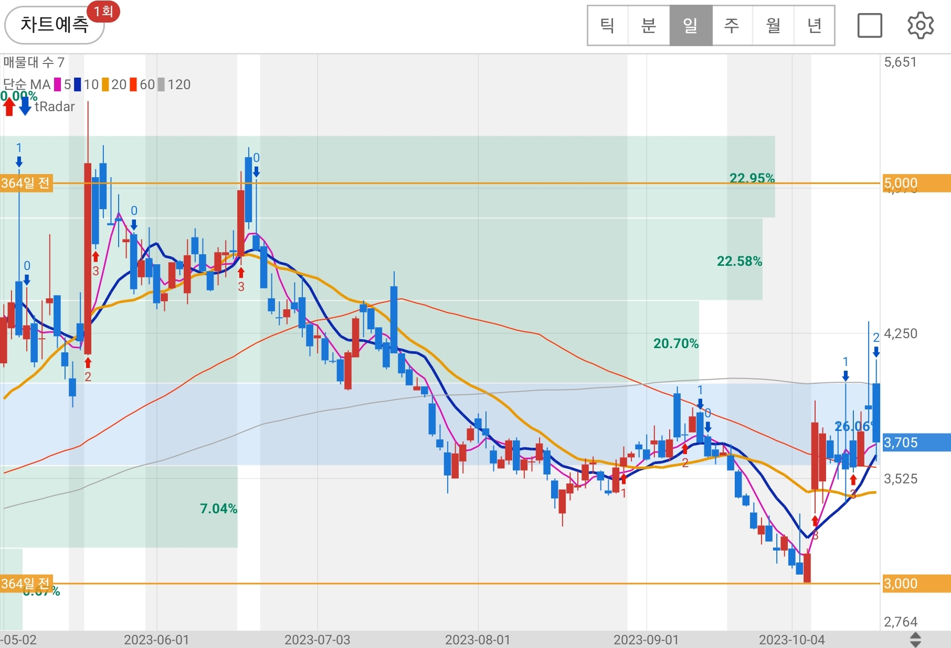Select the 분 minute interval tab
Image resolution: width=951 pixels, height=648 pixels.
tap(649, 25)
